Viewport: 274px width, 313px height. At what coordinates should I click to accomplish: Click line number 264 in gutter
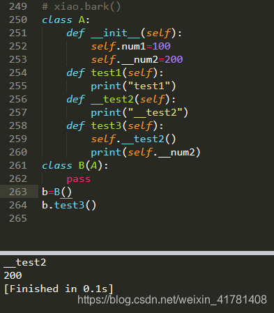pyautogui.click(x=18, y=205)
